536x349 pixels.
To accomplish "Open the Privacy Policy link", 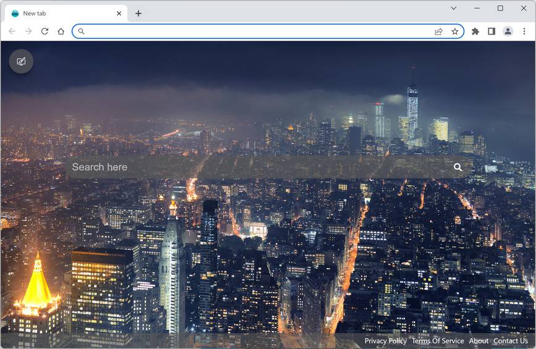I will click(386, 341).
